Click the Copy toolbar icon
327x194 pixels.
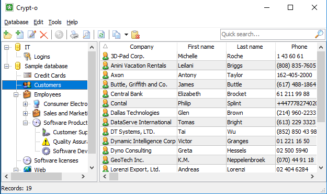[x=116, y=35]
